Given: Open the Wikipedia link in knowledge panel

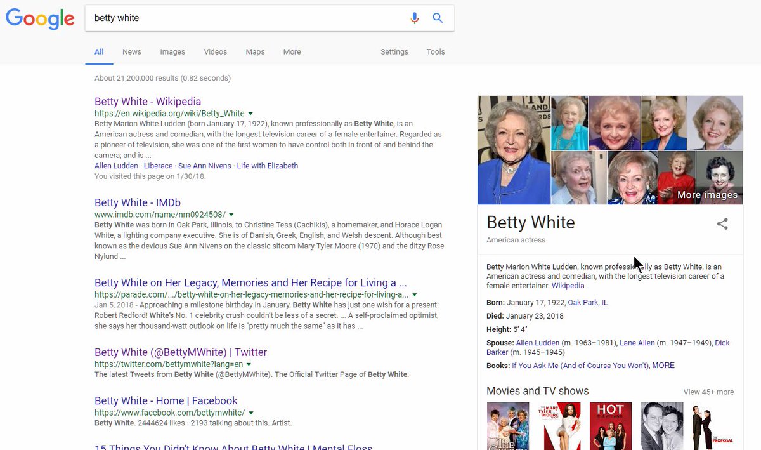Looking at the screenshot, I should [x=568, y=286].
